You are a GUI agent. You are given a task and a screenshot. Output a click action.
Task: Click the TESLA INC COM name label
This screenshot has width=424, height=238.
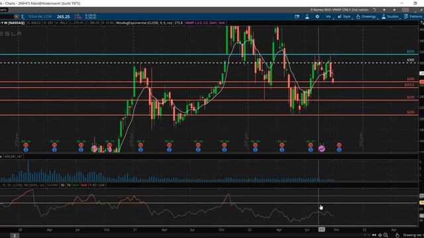(x=40, y=17)
